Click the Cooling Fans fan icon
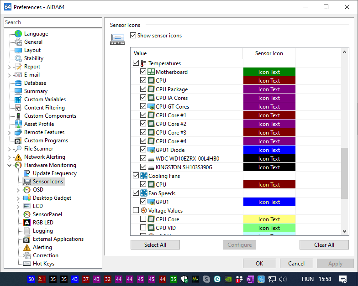Image resolution: width=358 pixels, height=286 pixels. click(143, 176)
